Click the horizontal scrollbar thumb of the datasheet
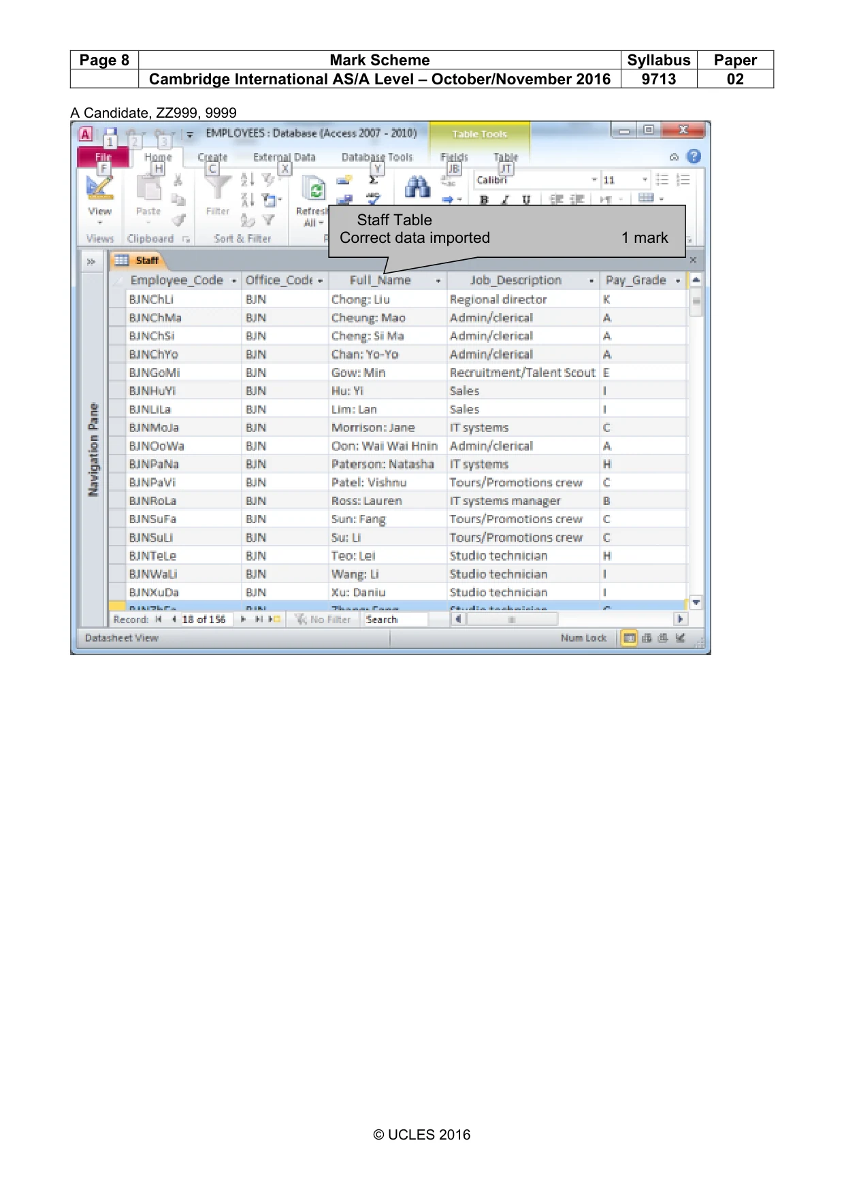Image resolution: width=844 pixels, height=1194 pixels. pos(511,619)
